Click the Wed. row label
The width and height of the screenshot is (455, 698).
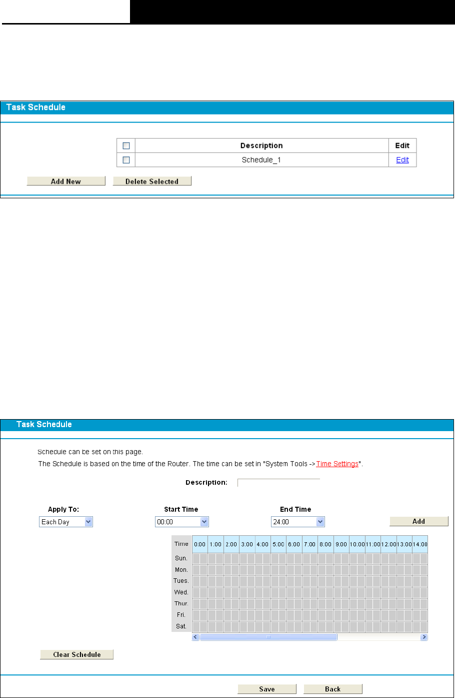[181, 592]
